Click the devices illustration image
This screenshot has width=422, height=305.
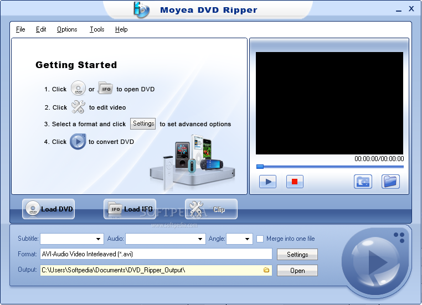pyautogui.click(x=192, y=162)
